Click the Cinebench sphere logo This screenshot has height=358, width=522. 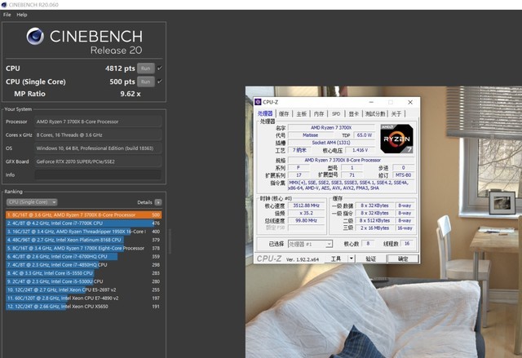click(35, 36)
